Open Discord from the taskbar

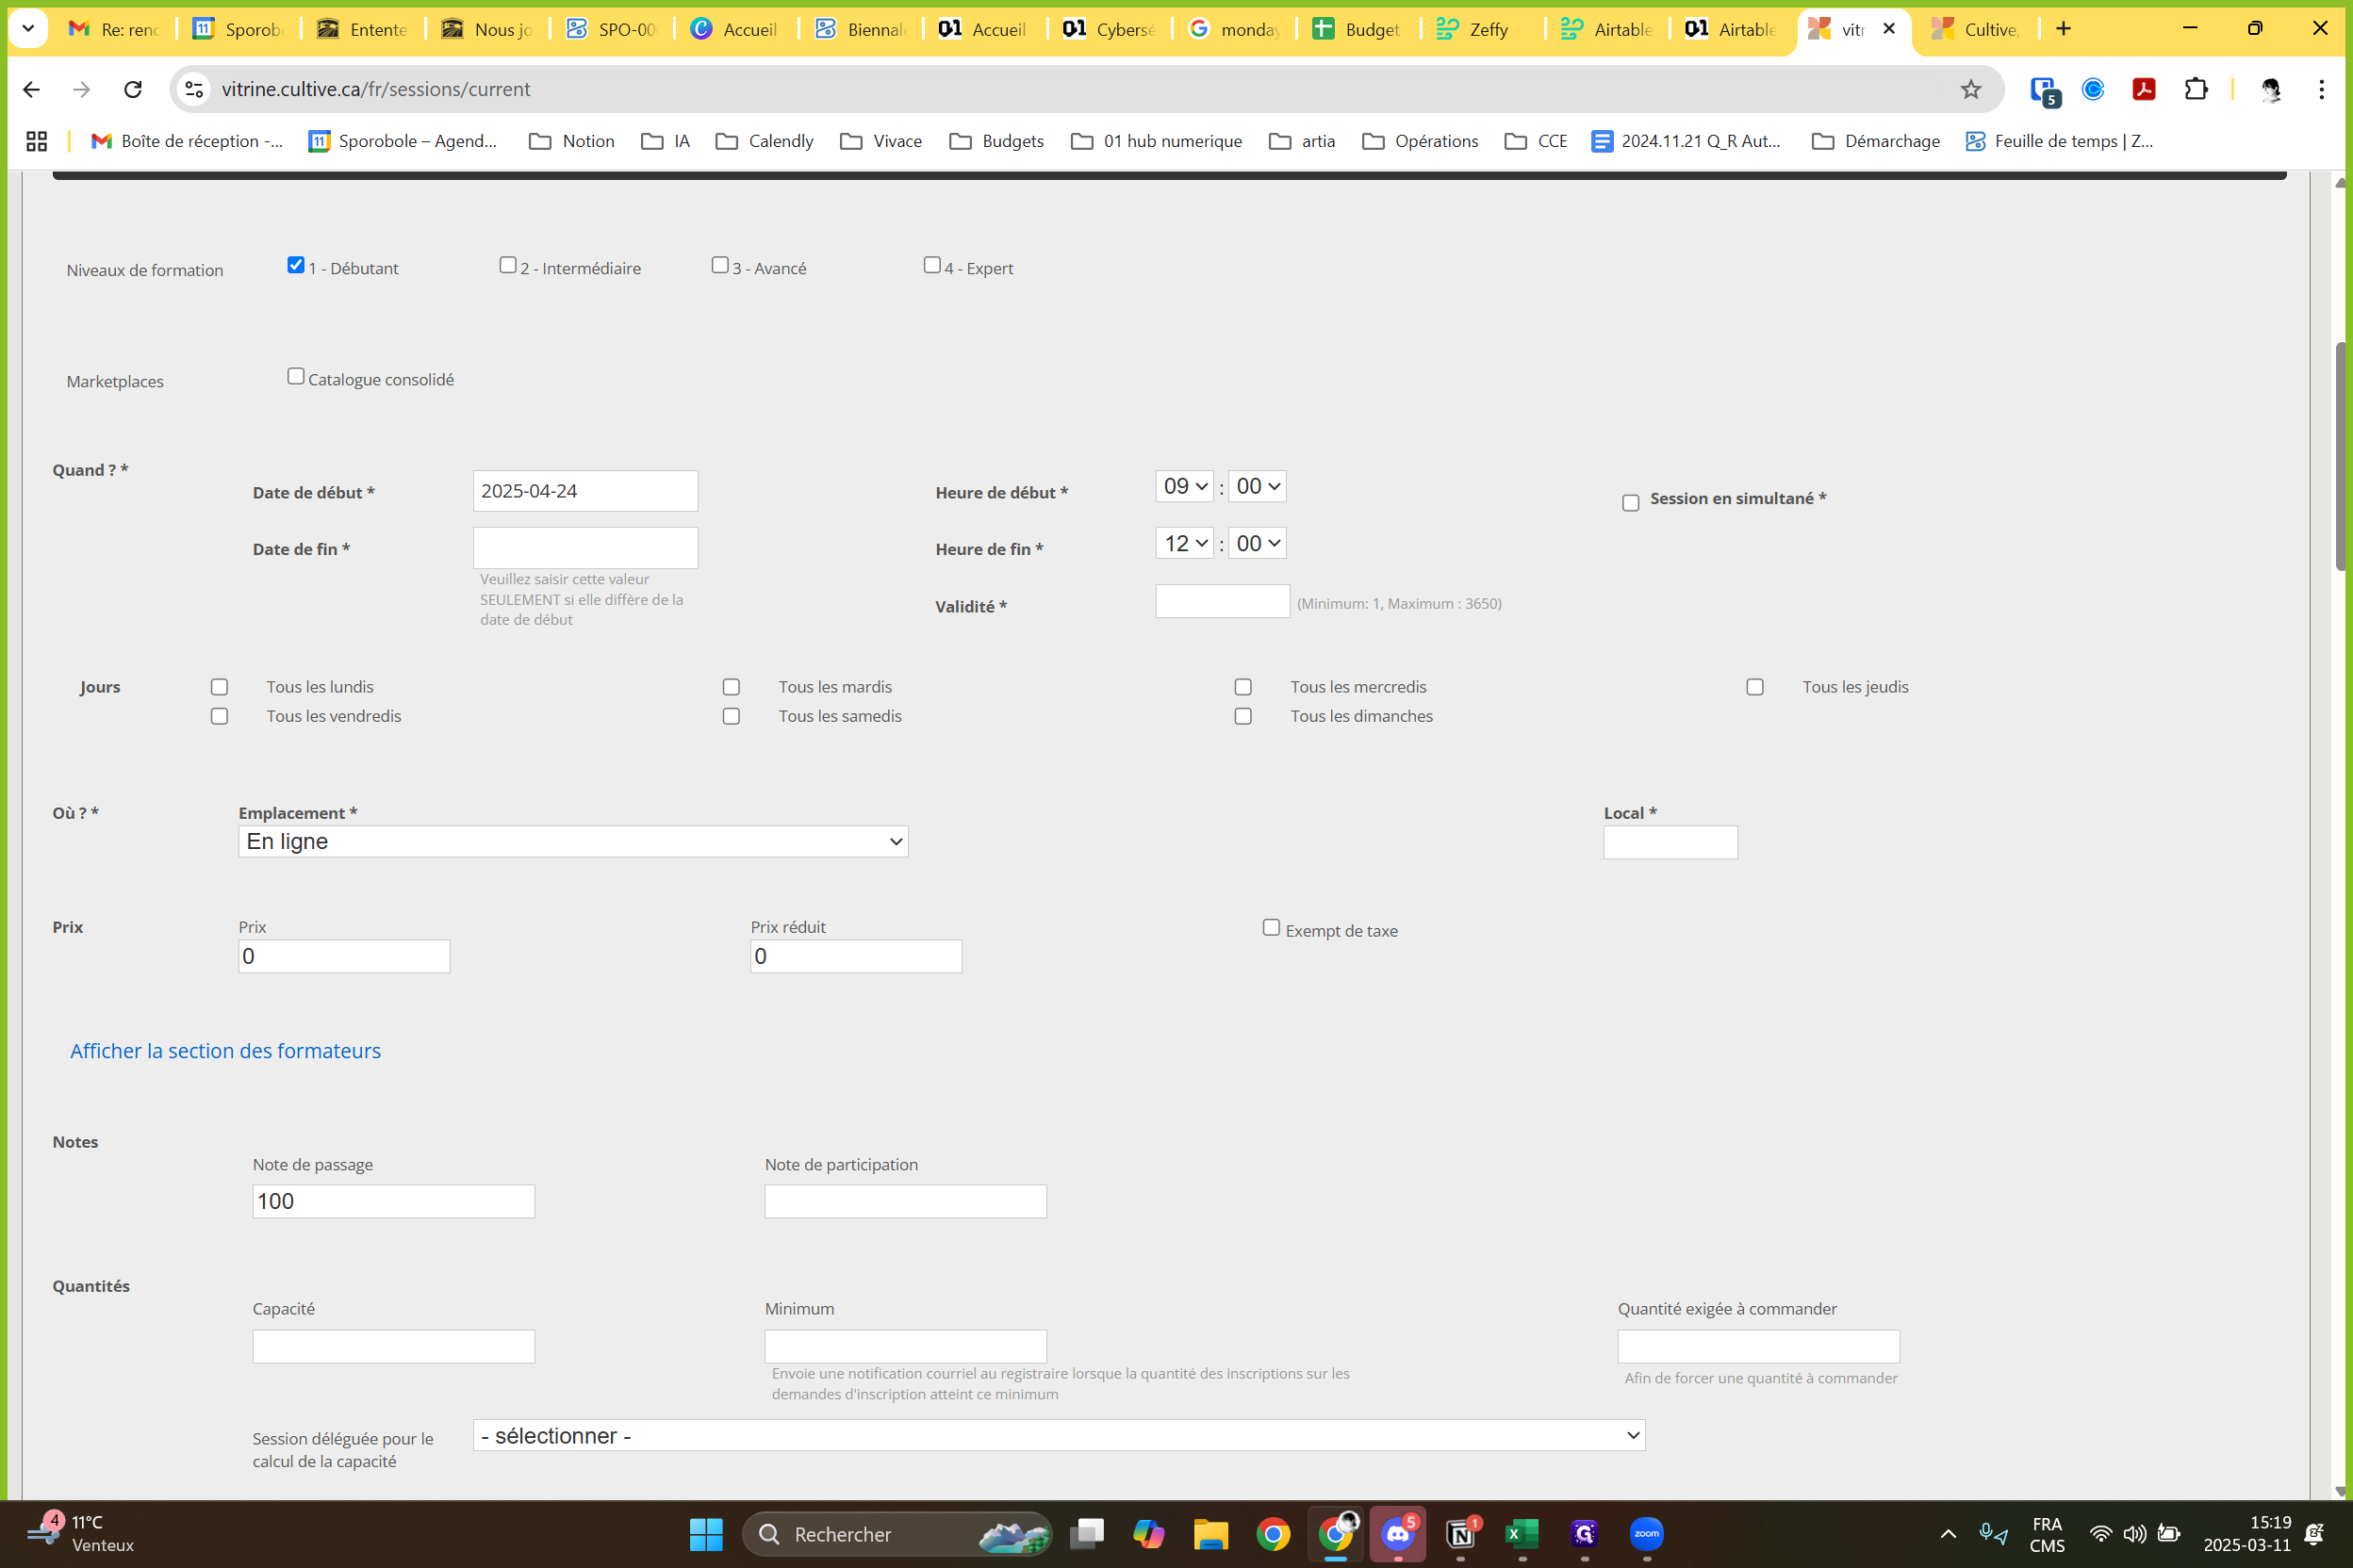1398,1533
